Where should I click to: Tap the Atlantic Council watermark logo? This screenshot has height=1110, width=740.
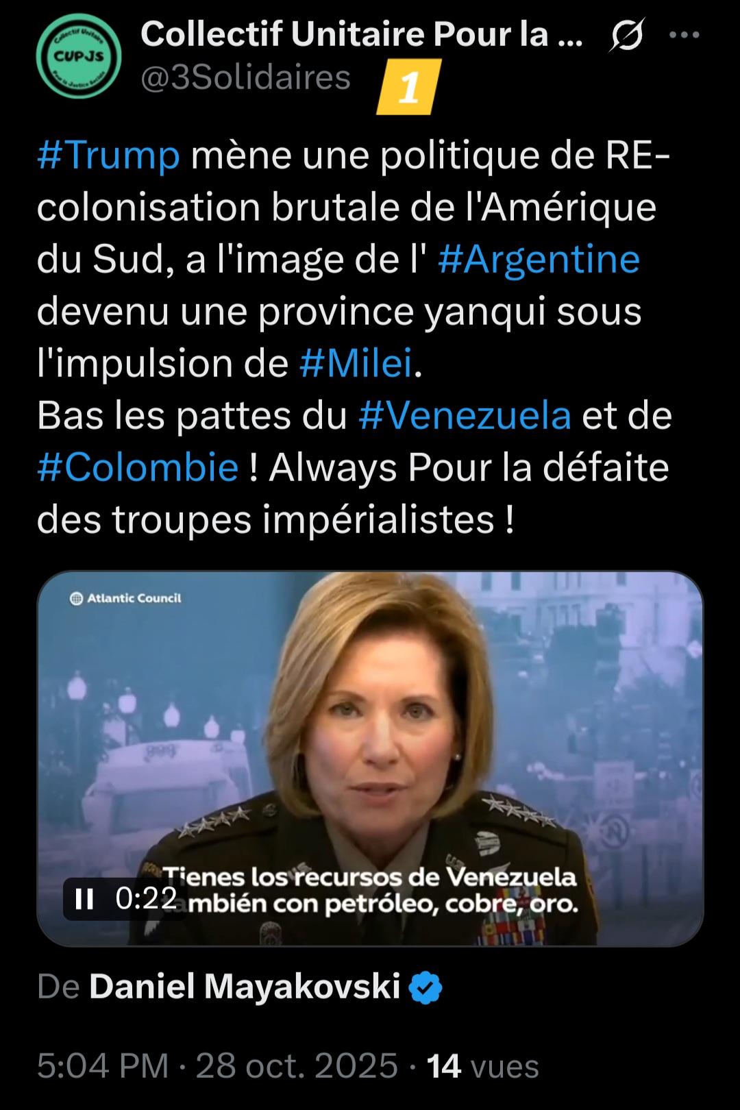(x=126, y=598)
